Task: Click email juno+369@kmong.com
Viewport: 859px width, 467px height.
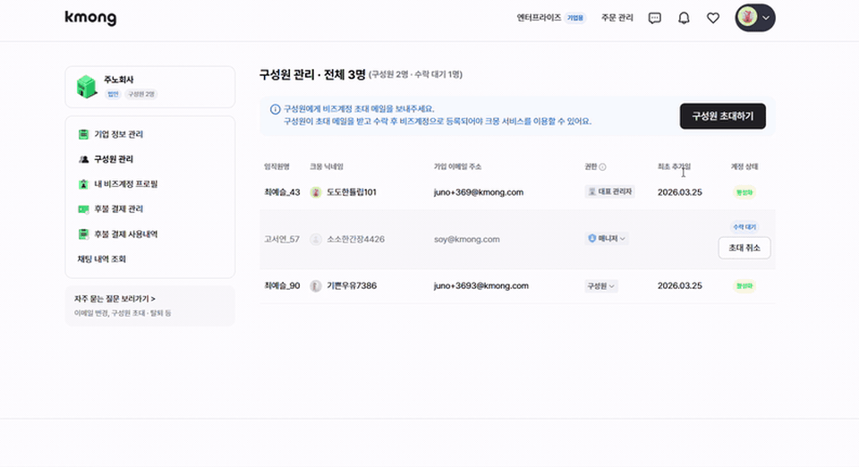Action: point(478,192)
